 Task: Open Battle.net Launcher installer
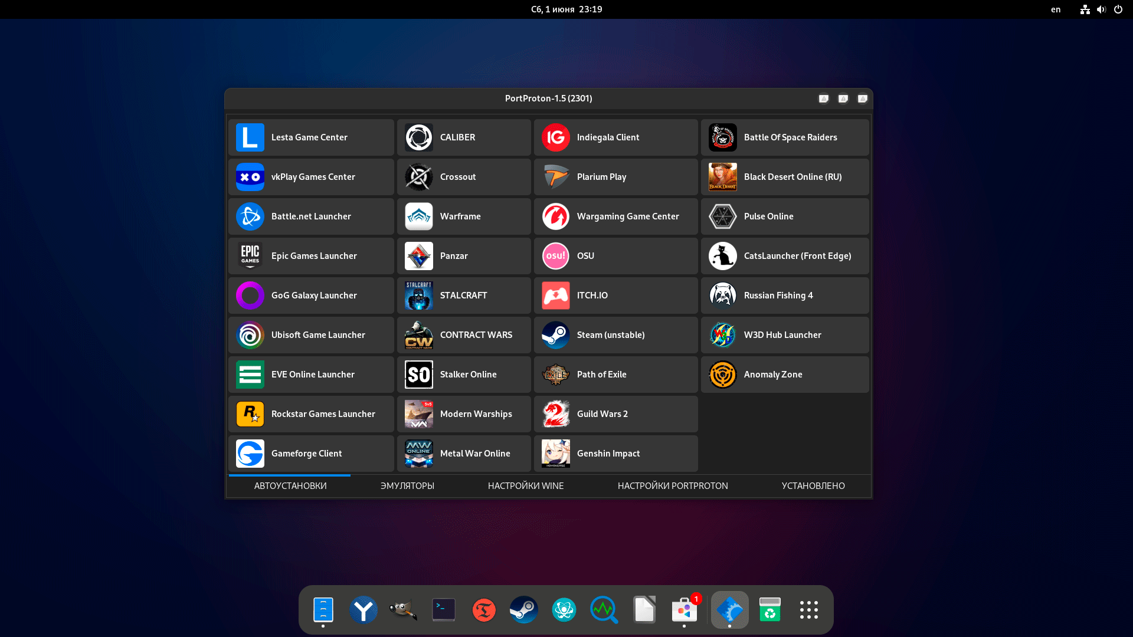[x=310, y=216]
